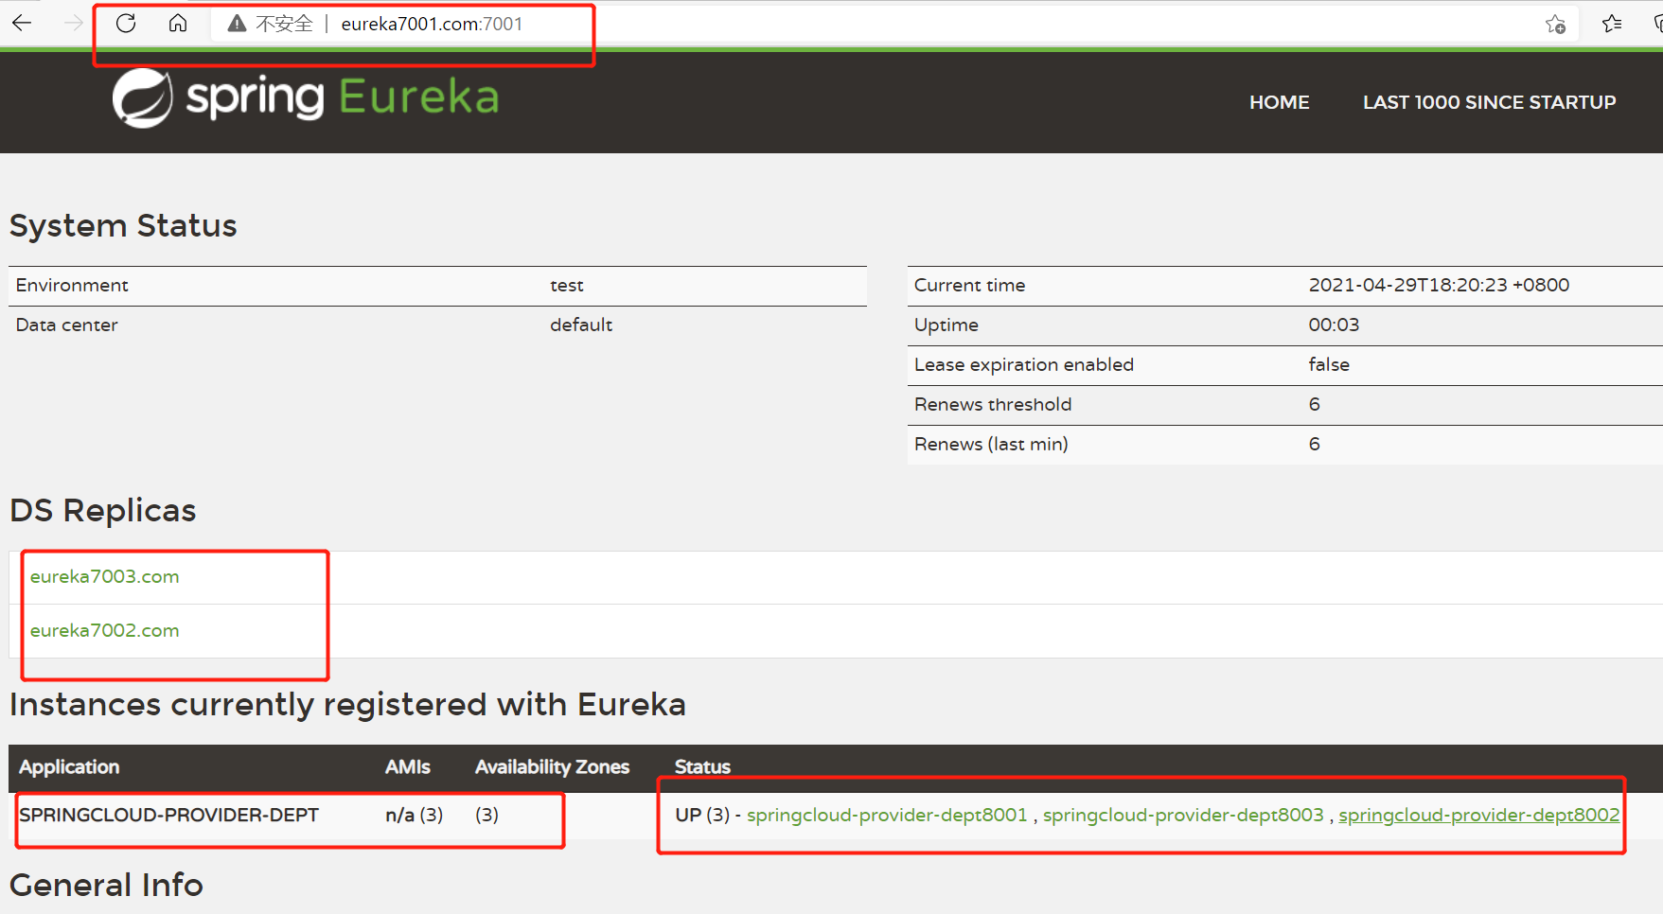Open replica link eureka7002.com
Image resolution: width=1663 pixels, height=914 pixels.
(x=104, y=630)
